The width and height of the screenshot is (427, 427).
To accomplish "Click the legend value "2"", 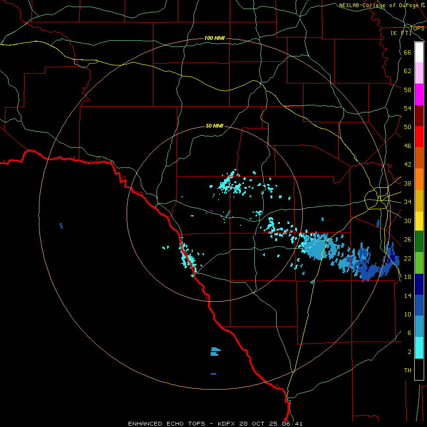I will [x=409, y=352].
